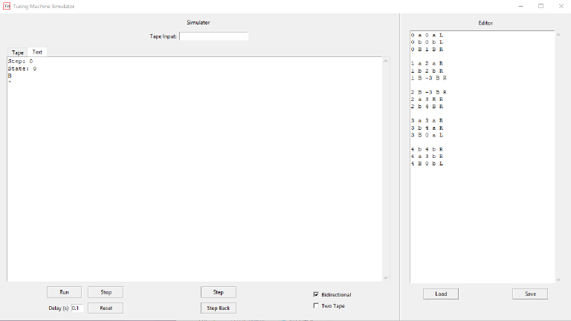Advance one move with Step button
571x321 pixels.
tap(218, 292)
